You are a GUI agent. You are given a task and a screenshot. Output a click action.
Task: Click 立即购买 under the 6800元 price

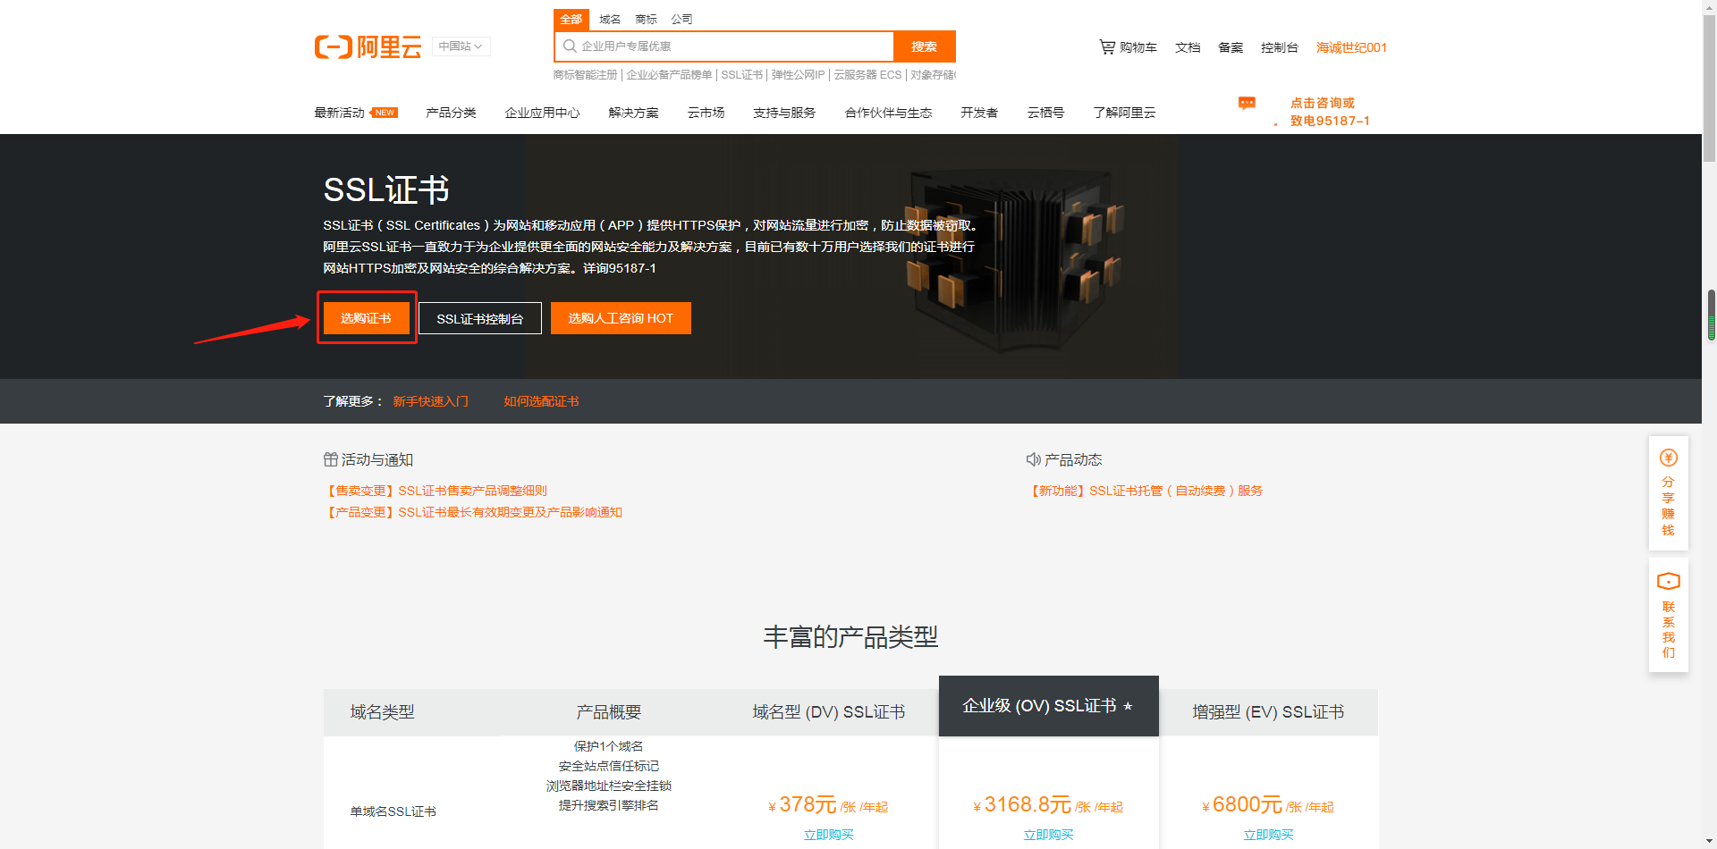[x=1268, y=835]
